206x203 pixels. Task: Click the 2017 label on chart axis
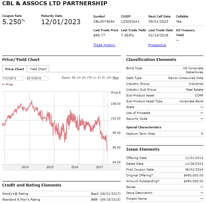99,167
